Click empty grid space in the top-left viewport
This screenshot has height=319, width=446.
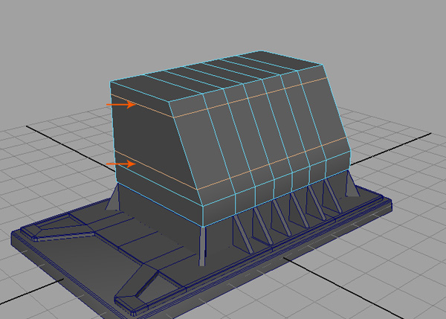tap(45, 45)
